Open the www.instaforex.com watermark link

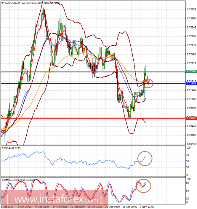point(54,200)
